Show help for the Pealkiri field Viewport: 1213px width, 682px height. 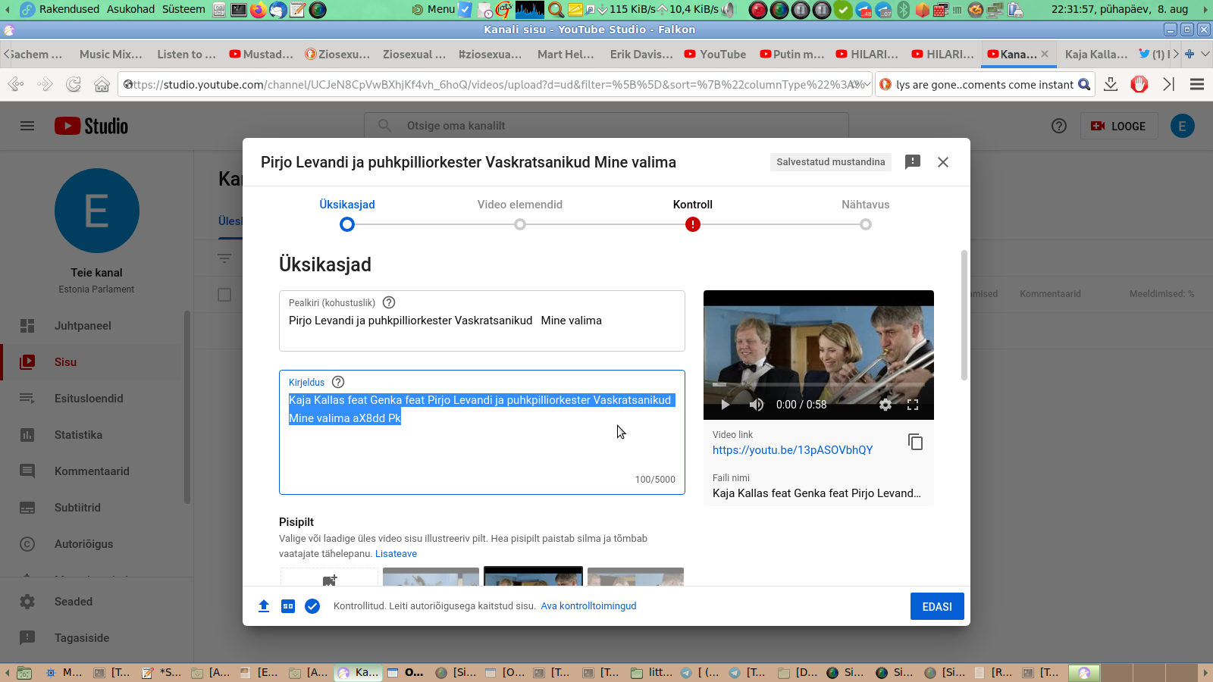[x=389, y=302]
